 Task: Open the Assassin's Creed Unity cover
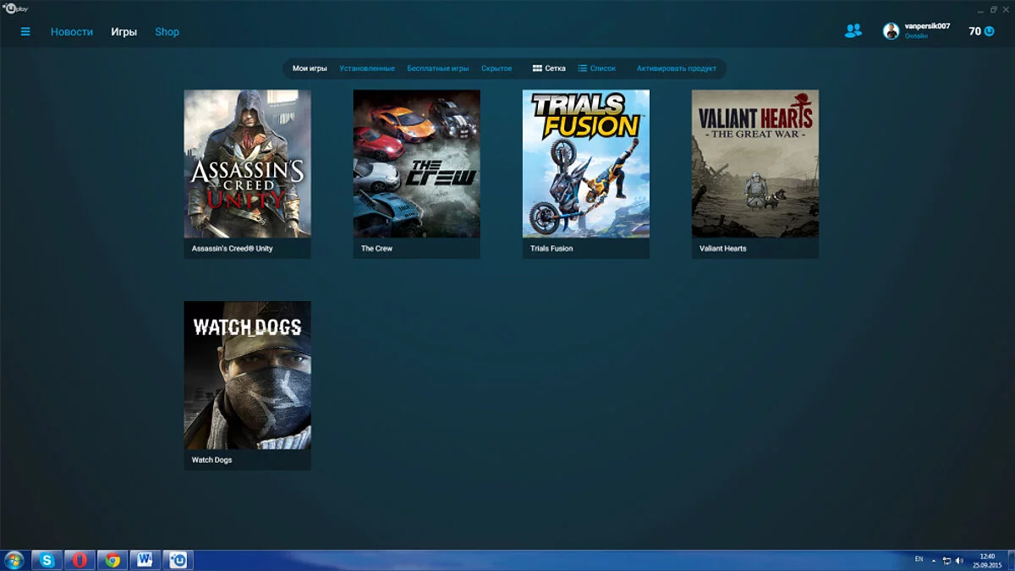click(x=247, y=164)
